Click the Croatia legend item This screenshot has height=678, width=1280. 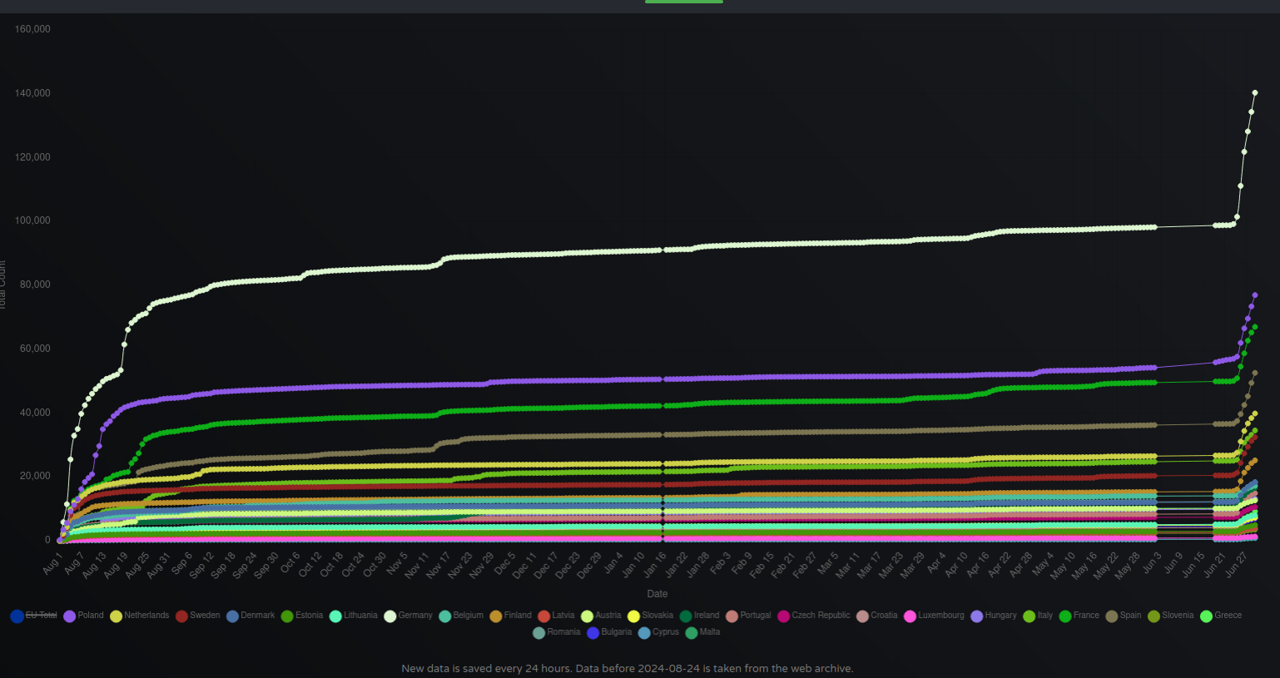[876, 616]
